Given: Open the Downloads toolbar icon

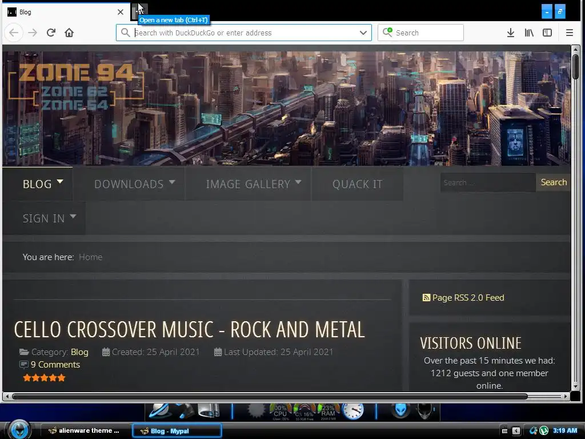Looking at the screenshot, I should pyautogui.click(x=511, y=33).
